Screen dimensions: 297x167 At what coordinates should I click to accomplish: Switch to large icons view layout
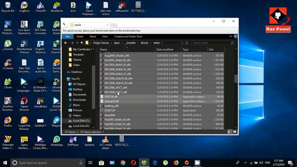[x=234, y=132]
